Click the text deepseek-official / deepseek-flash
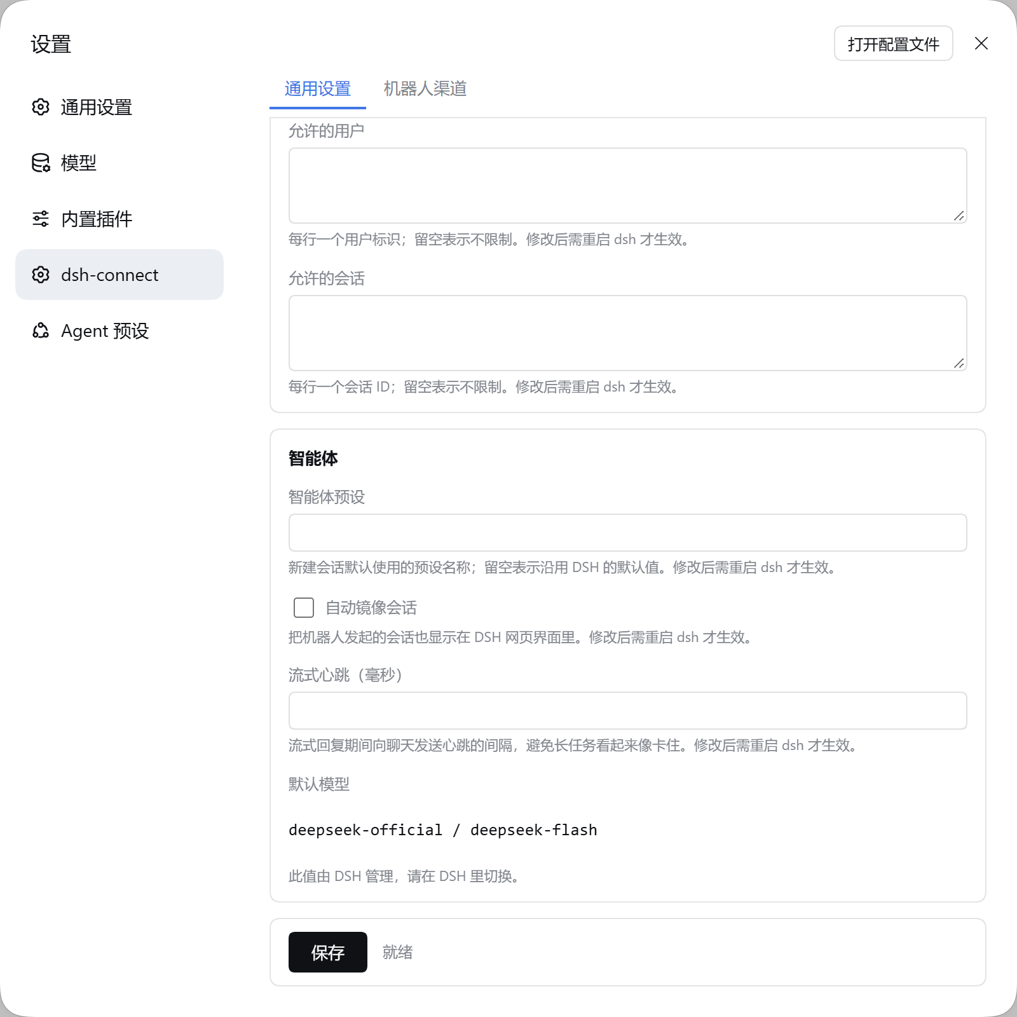Screen dimensions: 1017x1017 coord(443,830)
